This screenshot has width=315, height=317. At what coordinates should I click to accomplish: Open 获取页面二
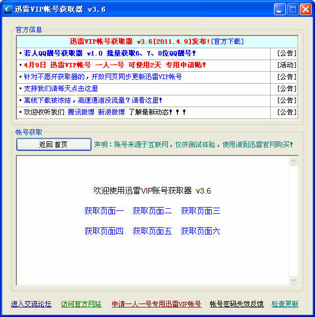(x=152, y=211)
